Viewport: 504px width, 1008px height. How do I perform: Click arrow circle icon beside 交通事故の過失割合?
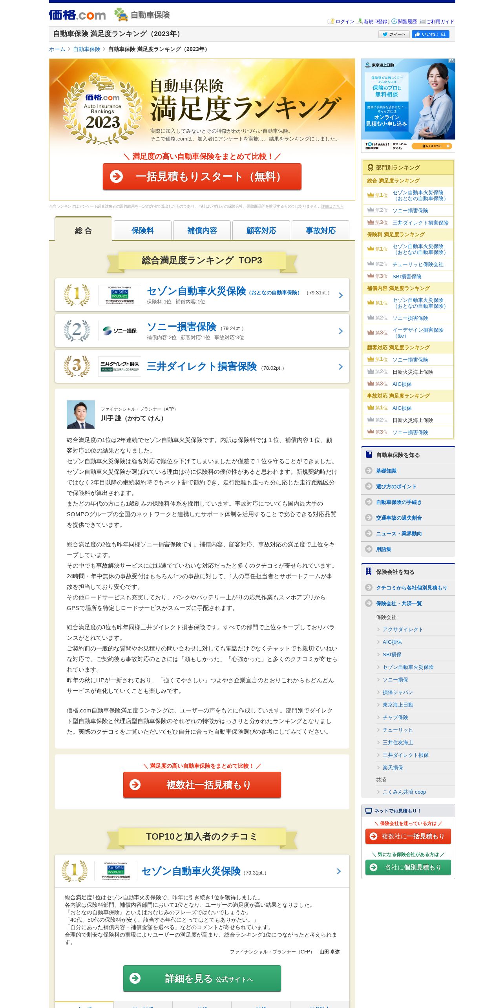[x=369, y=518]
